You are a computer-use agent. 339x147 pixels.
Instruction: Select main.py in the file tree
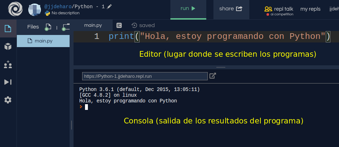(x=43, y=41)
